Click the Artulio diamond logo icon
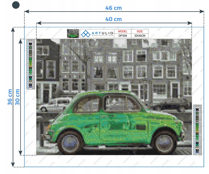 (x=85, y=34)
